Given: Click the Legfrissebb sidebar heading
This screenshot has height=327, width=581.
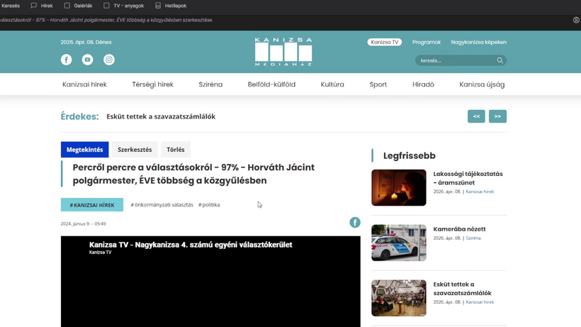Looking at the screenshot, I should (410, 156).
